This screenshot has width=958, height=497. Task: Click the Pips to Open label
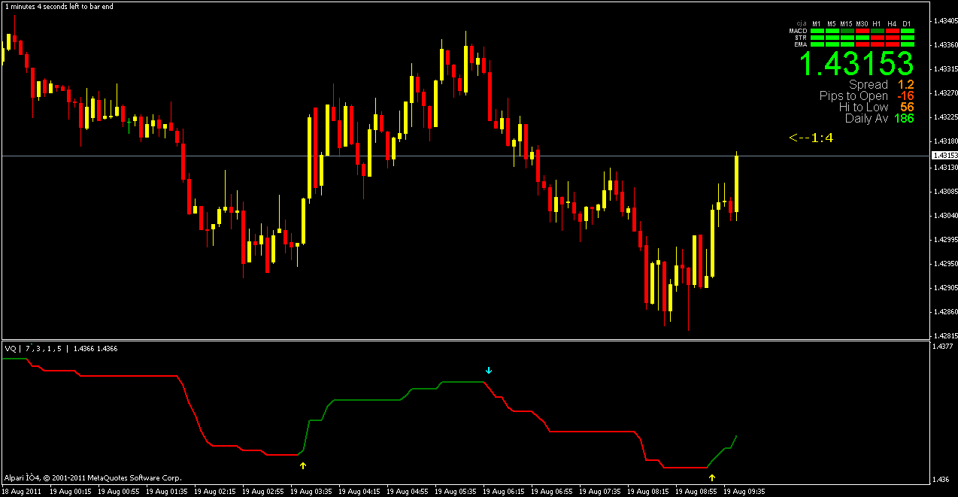853,96
